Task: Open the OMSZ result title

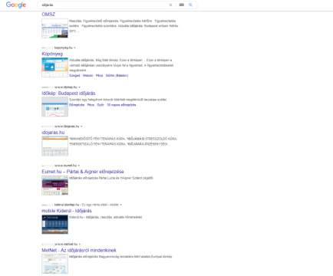Action: pyautogui.click(x=48, y=15)
